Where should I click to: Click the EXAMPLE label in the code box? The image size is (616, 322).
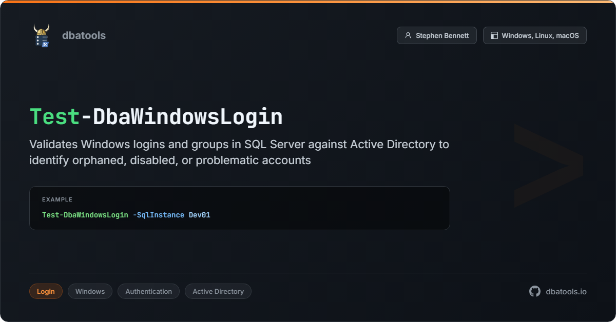coord(57,199)
